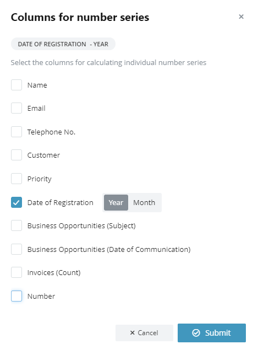Screen dimensions: 258x355
Task: Enable the Email column checkbox
Action: [17, 108]
